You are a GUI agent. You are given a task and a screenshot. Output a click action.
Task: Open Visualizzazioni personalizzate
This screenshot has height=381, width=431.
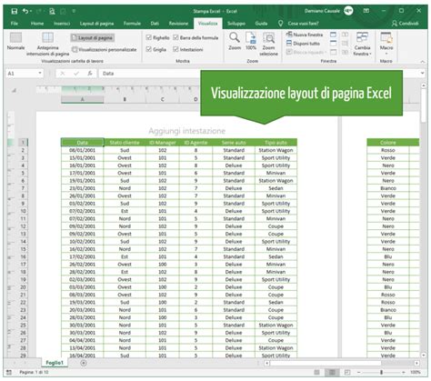click(105, 49)
